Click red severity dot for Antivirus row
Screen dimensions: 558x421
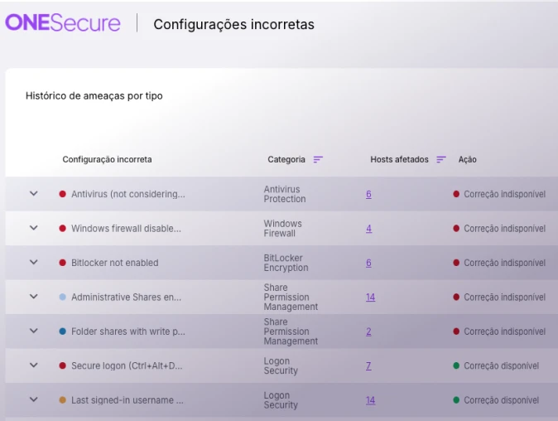tap(62, 194)
